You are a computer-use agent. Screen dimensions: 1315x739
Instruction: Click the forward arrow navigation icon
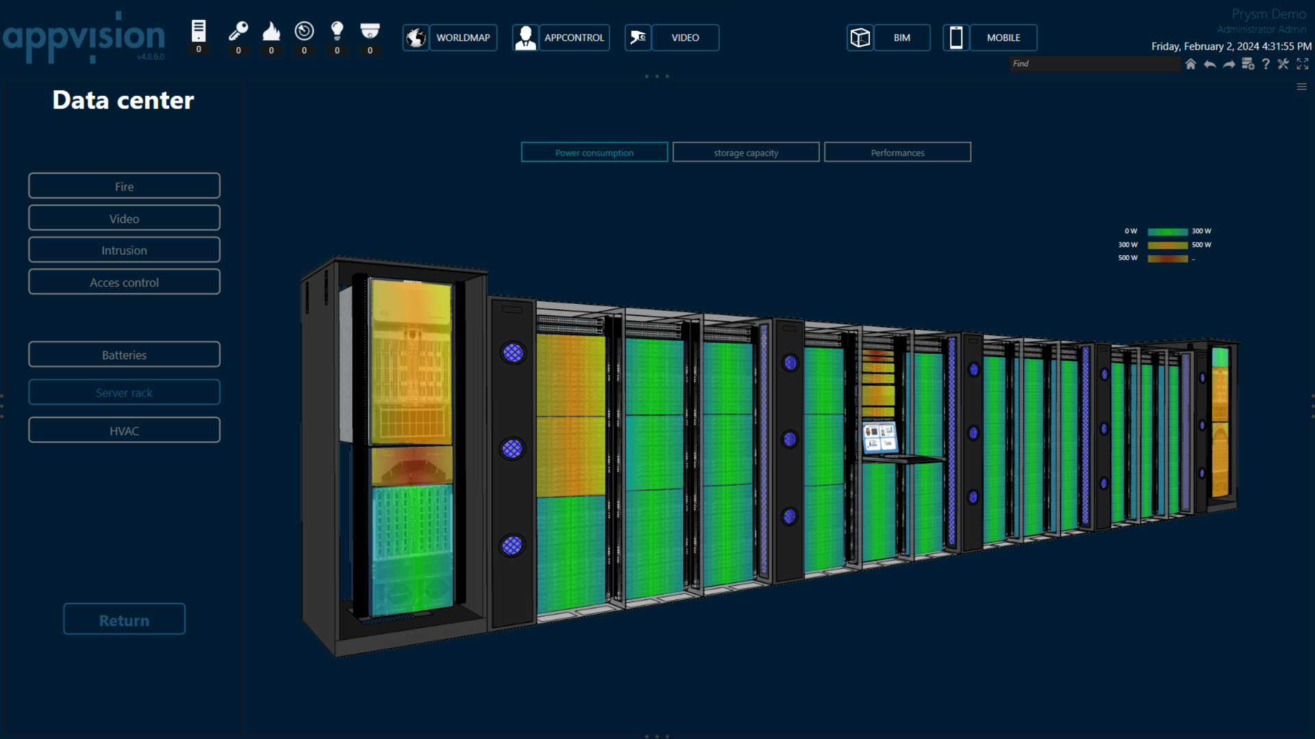[1229, 64]
